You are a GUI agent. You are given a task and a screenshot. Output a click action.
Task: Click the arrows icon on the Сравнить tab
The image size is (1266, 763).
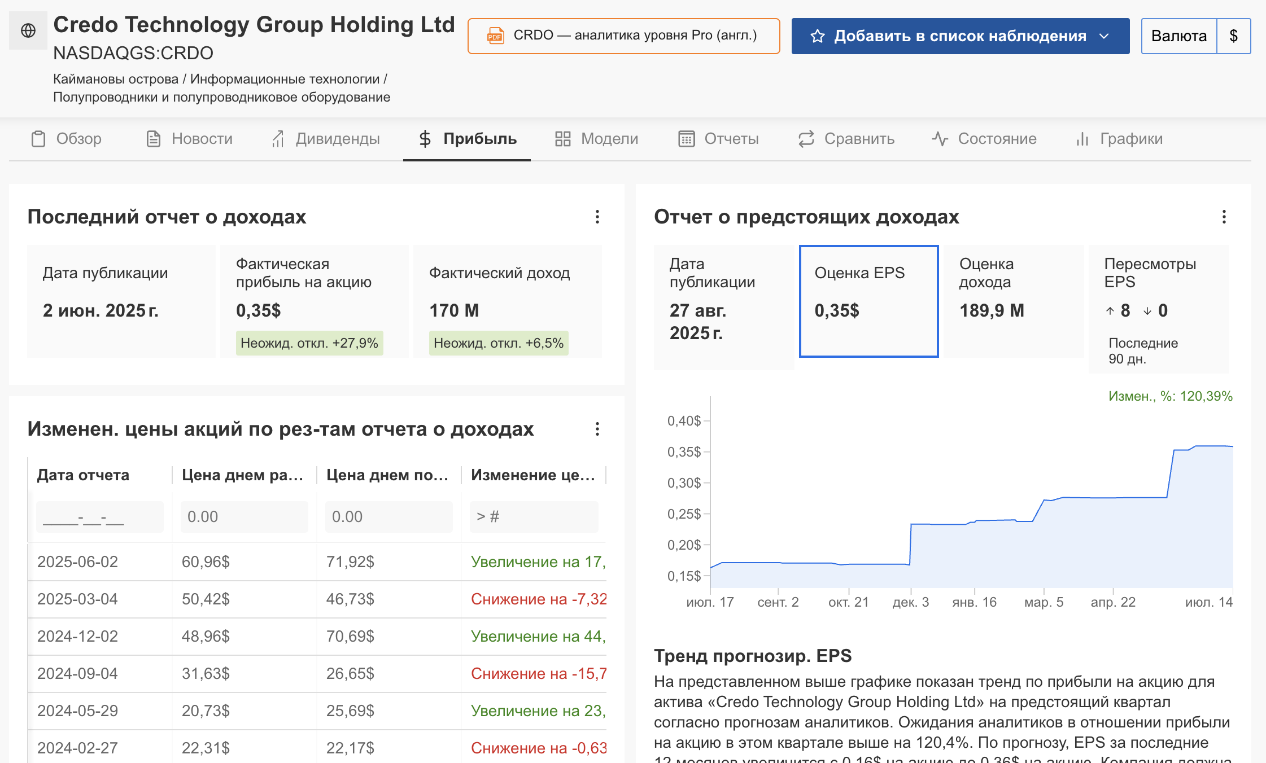(806, 139)
